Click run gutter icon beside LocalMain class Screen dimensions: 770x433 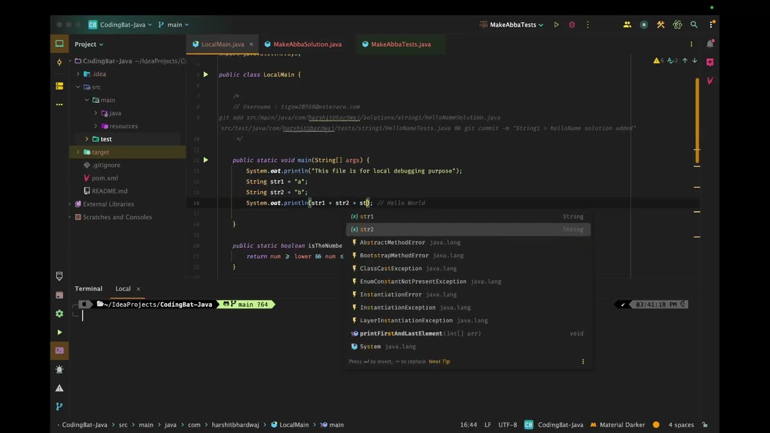pos(205,75)
